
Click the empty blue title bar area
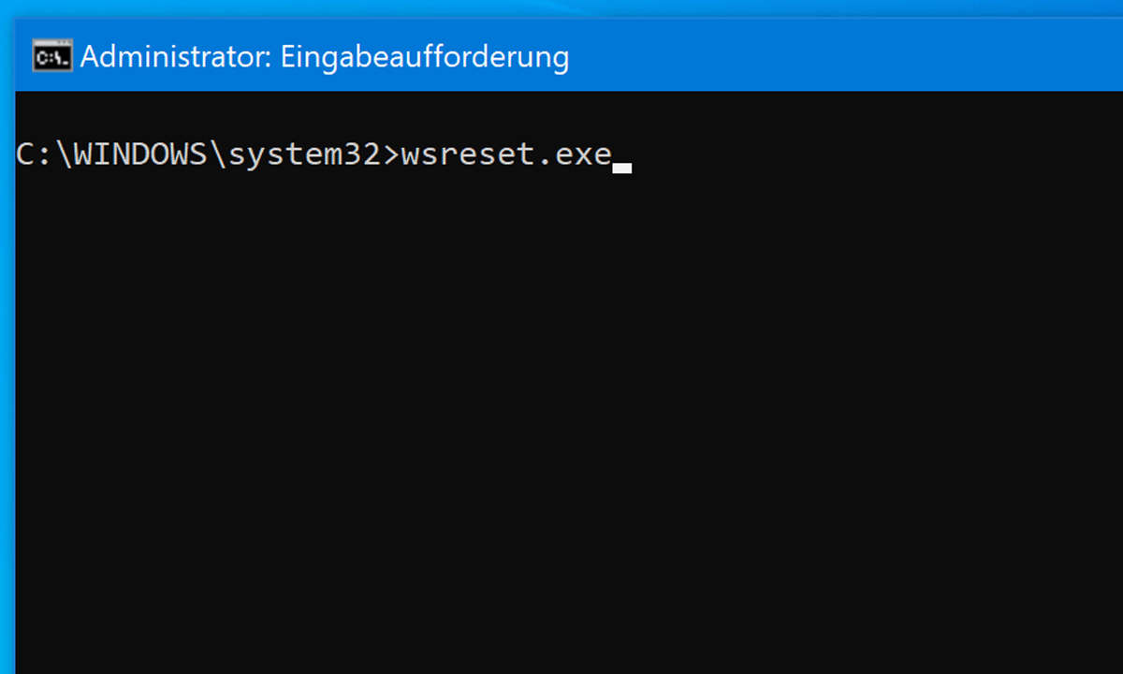tap(842, 56)
